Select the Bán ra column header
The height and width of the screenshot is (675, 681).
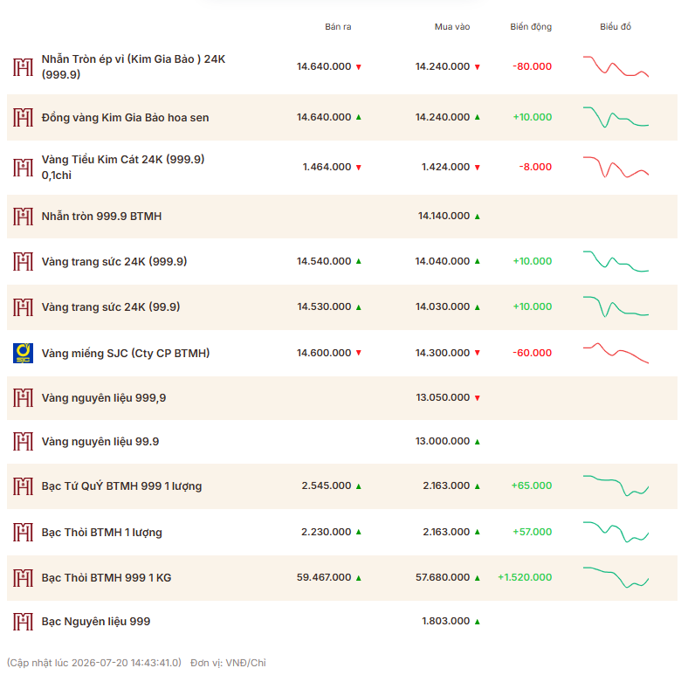click(x=338, y=26)
